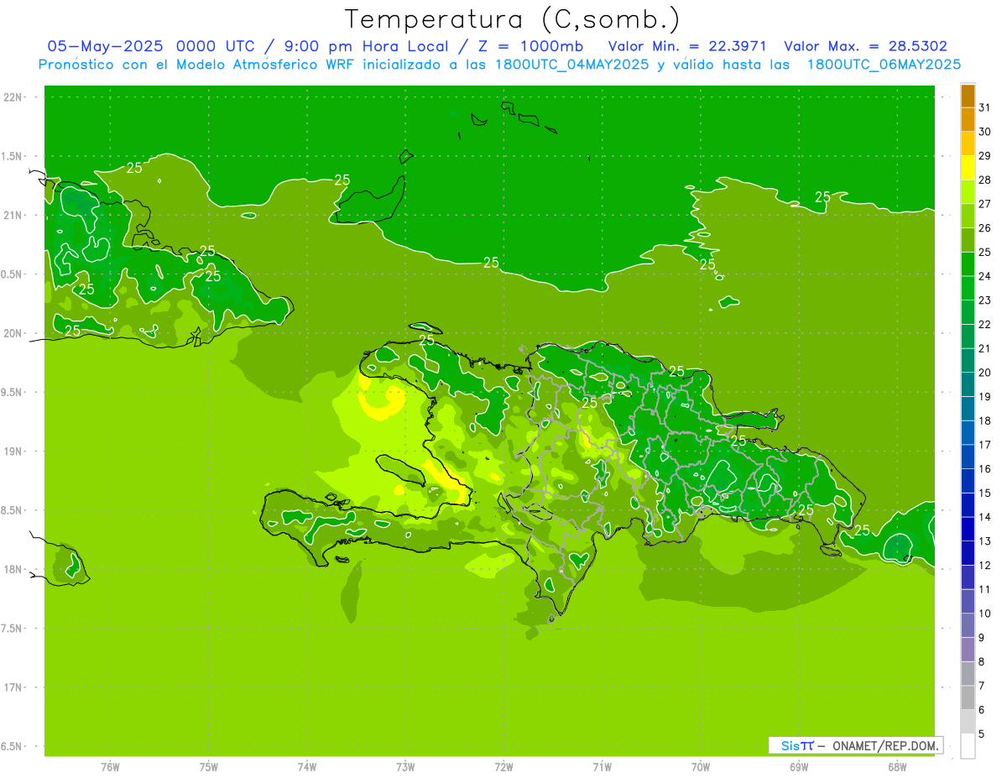This screenshot has height=778, width=1007.
Task: Select the 'Valor Min. = 22.3971' value
Action: [687, 46]
